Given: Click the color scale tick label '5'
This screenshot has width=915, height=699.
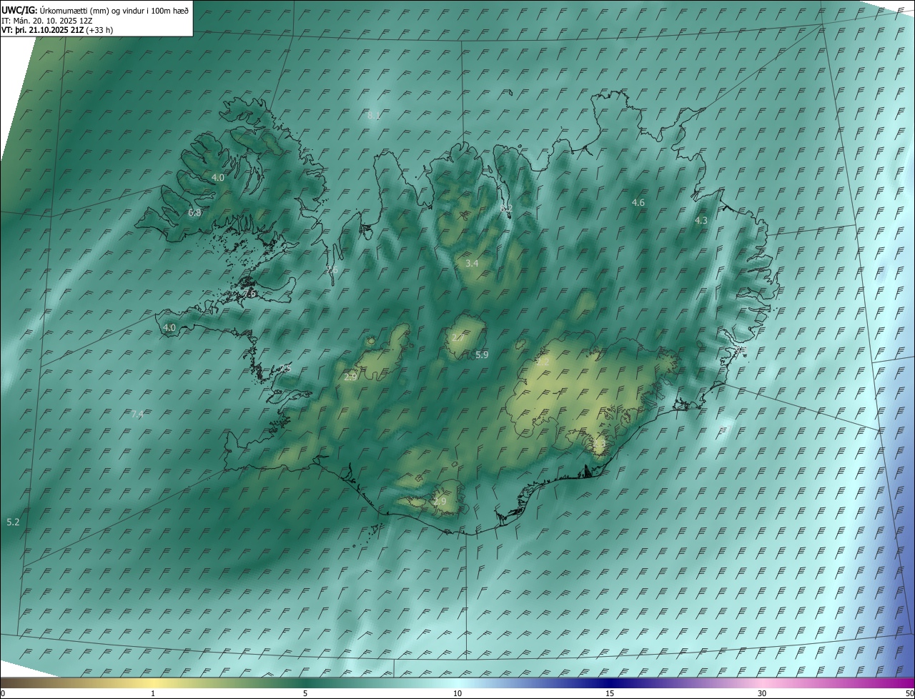Looking at the screenshot, I should tap(305, 694).
